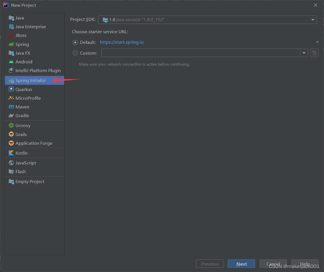Select the Groovy project icon
The width and height of the screenshot is (324, 272).
click(11, 125)
